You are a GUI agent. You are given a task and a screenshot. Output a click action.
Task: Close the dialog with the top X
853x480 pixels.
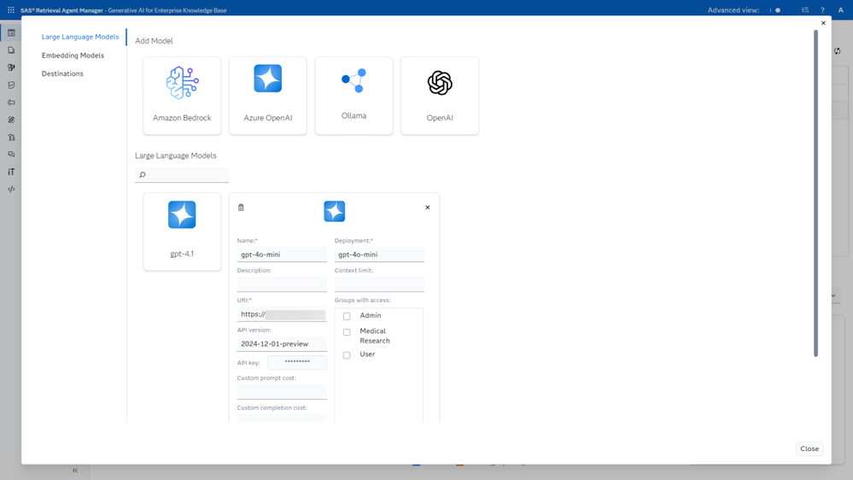pyautogui.click(x=823, y=23)
